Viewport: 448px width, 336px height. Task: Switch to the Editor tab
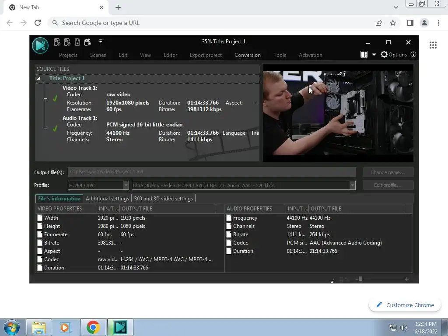[x=170, y=55]
